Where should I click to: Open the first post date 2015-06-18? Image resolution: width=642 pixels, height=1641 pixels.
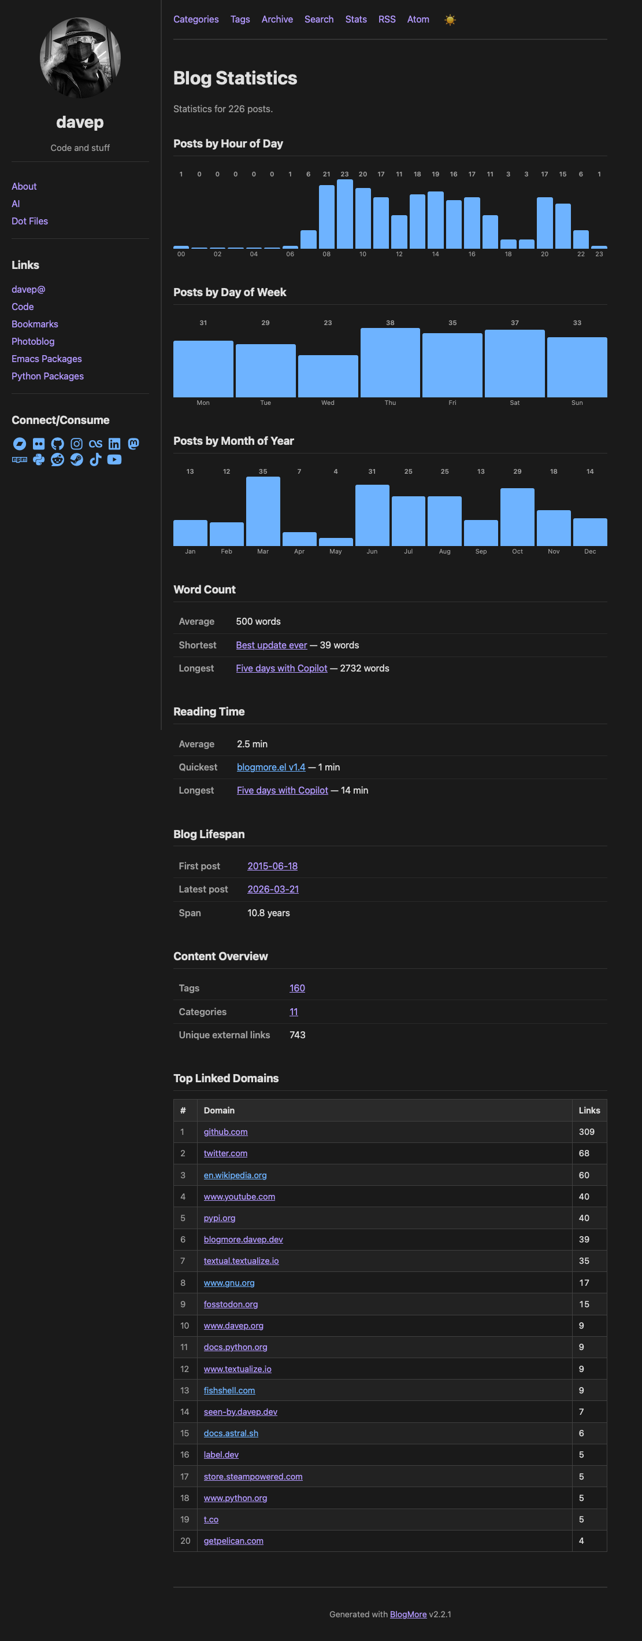point(272,866)
